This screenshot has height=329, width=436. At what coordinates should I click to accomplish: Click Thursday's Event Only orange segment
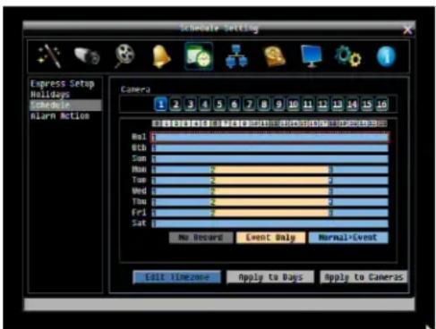270,202
